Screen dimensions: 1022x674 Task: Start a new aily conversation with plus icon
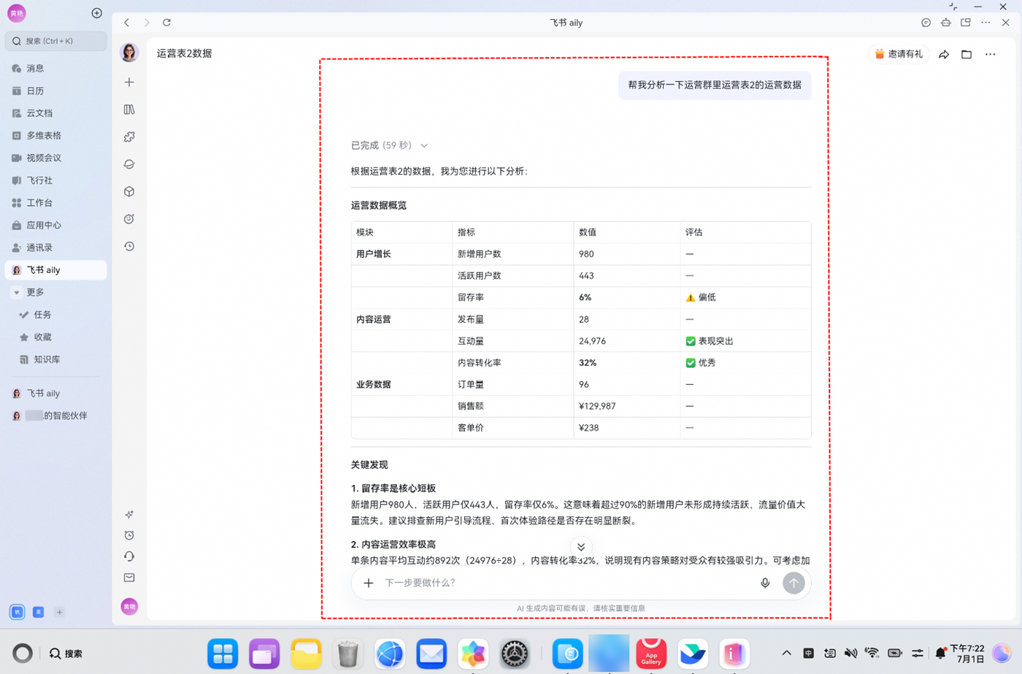pyautogui.click(x=129, y=83)
